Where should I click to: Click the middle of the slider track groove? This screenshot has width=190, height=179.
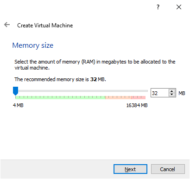[82, 91]
